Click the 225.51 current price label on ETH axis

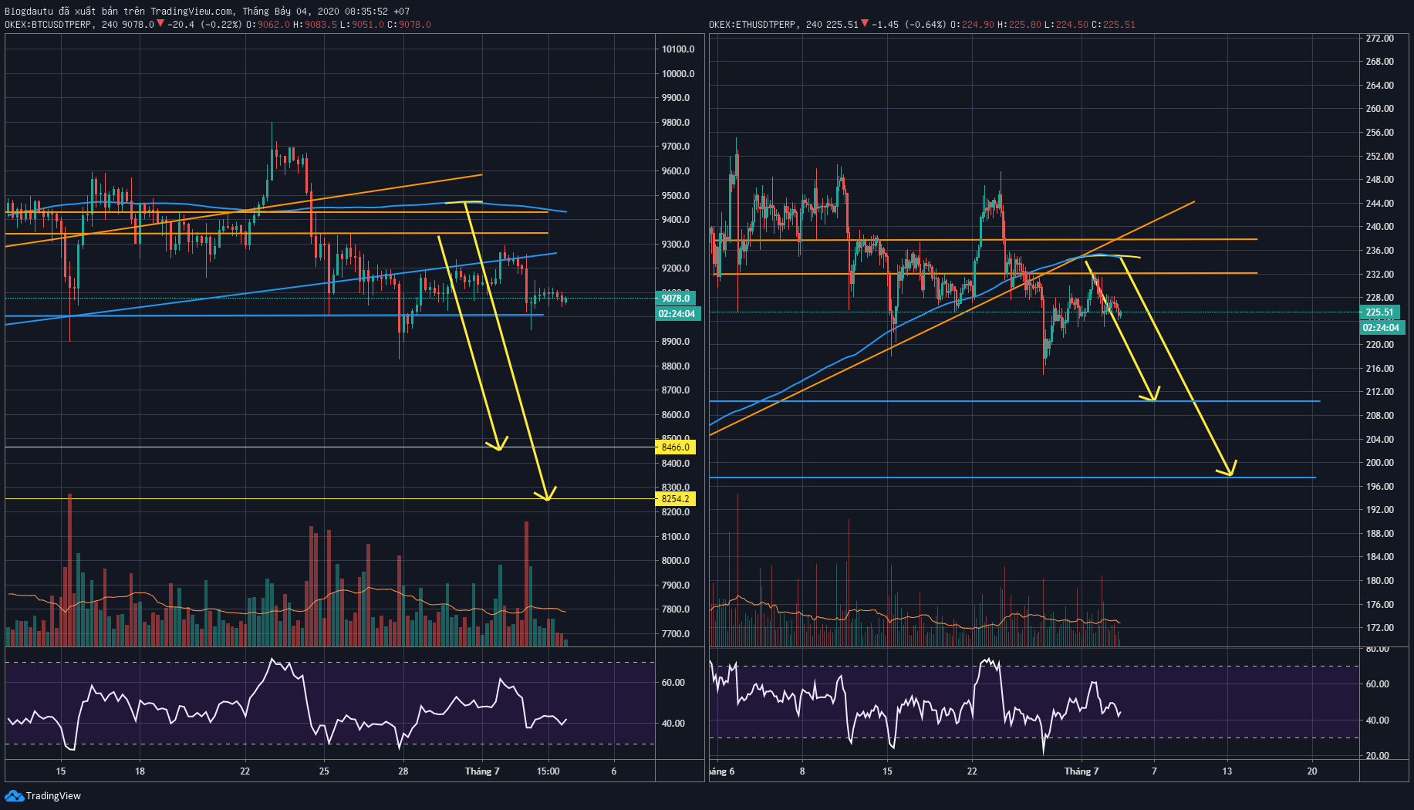1380,312
